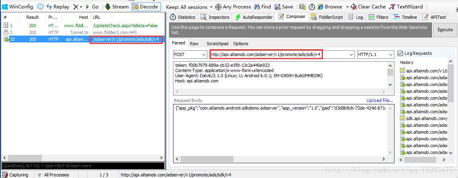Select api.altamob.com/v1/s history entry
The height and width of the screenshot is (178, 458).
[424, 71]
